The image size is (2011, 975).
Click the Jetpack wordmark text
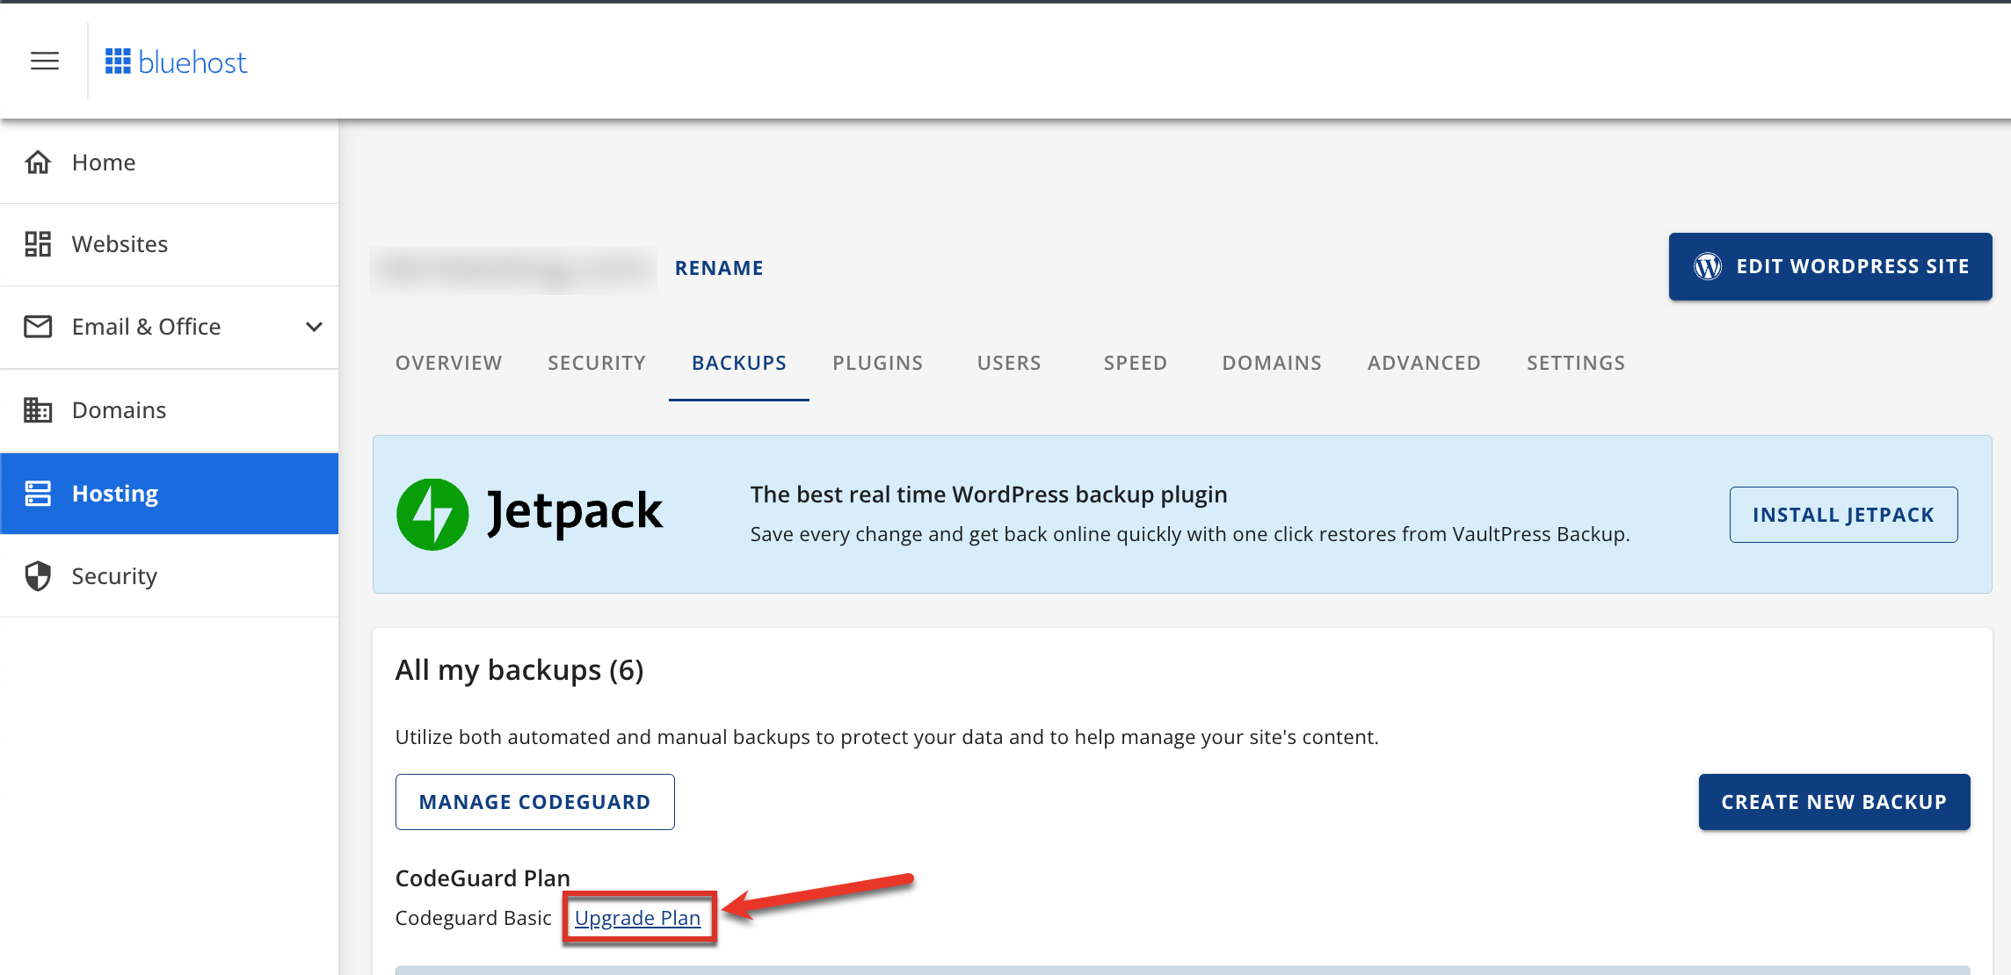click(x=575, y=513)
